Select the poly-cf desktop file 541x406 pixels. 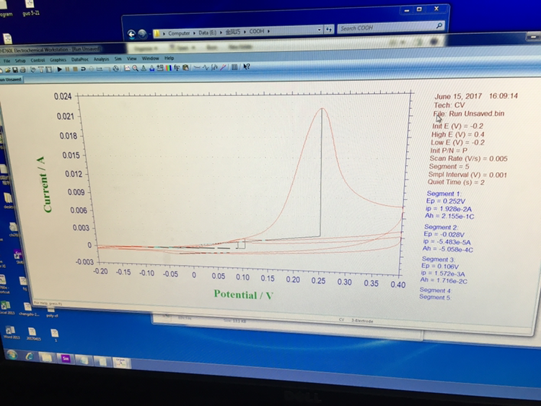pyautogui.click(x=52, y=311)
